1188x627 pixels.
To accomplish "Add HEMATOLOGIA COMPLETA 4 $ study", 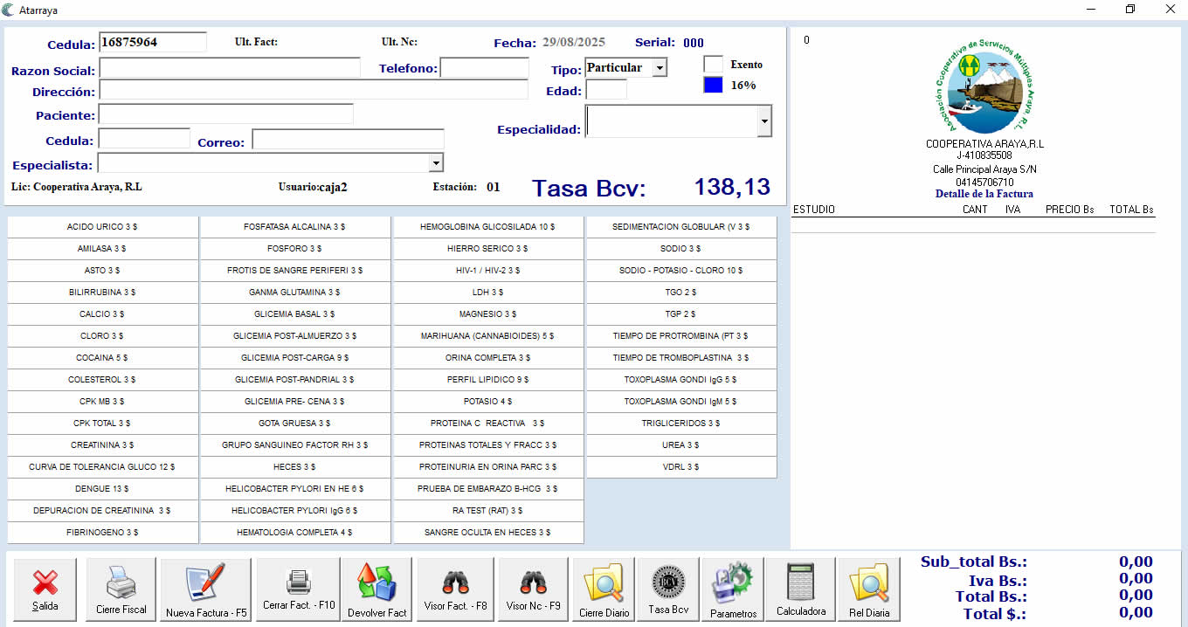I will pos(295,532).
